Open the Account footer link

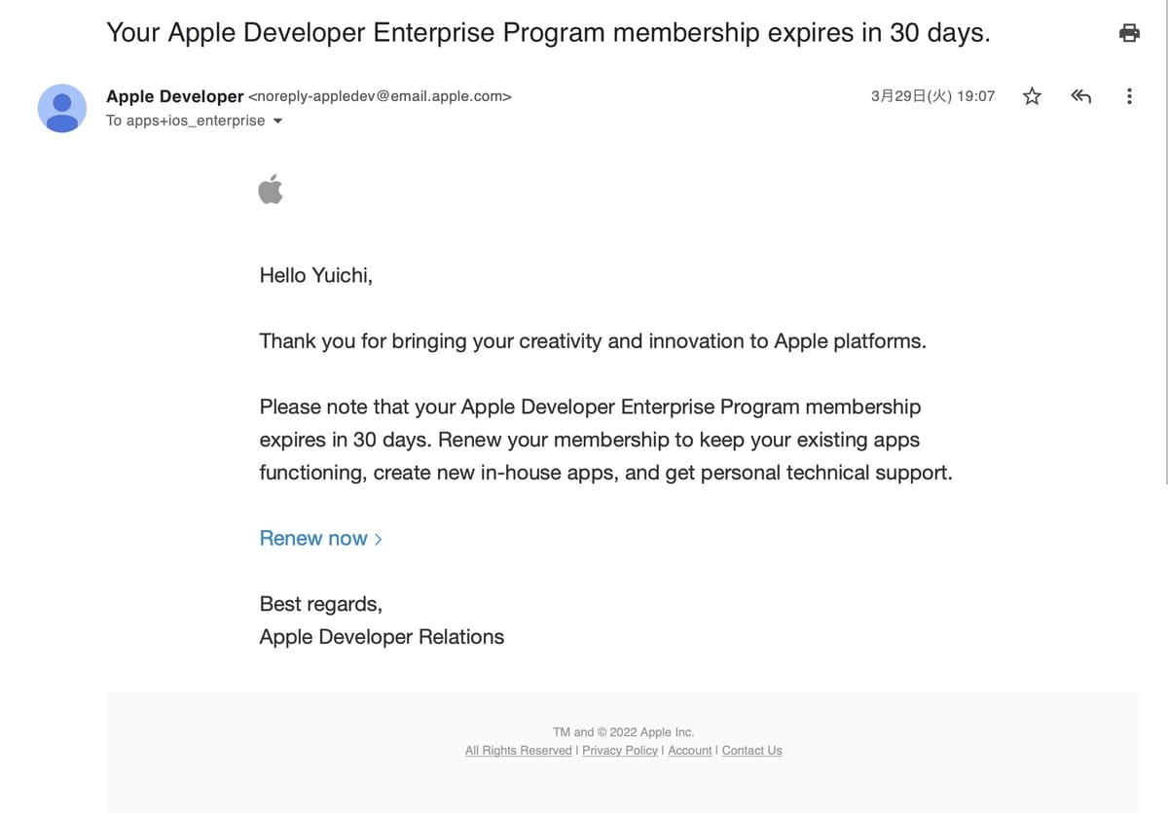point(690,751)
